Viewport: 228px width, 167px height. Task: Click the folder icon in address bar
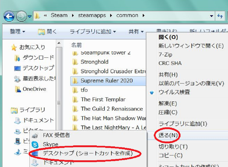point(37,16)
